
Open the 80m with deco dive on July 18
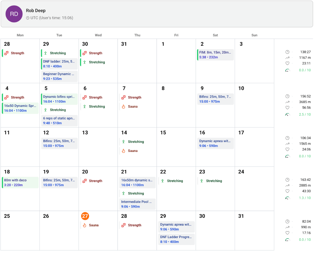20,183
